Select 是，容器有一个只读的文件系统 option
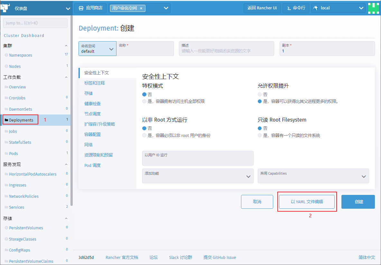Viewport: 381px width, 265px height. click(x=260, y=135)
